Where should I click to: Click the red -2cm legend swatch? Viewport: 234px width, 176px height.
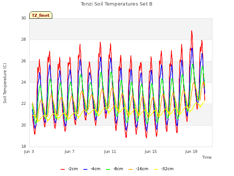point(63,169)
